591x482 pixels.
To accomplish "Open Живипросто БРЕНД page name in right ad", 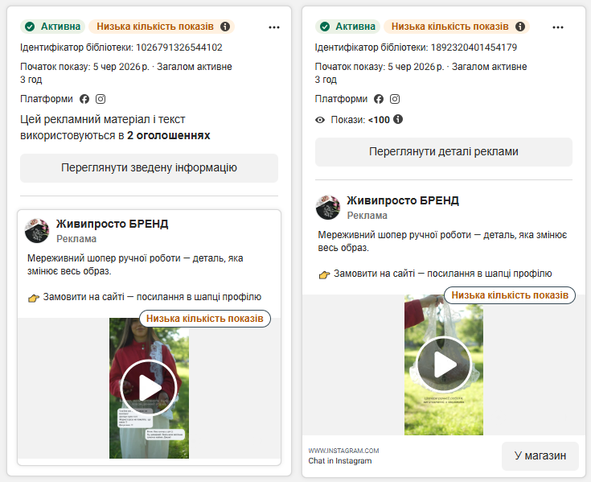I will click(403, 200).
